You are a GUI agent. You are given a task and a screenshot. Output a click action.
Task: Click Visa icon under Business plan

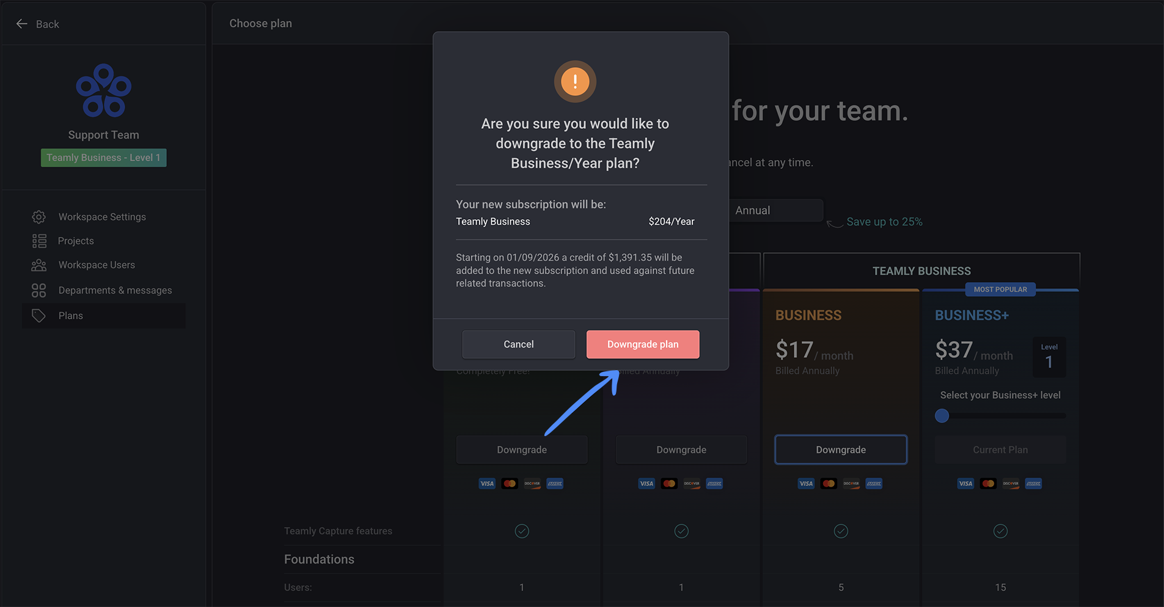(x=806, y=484)
